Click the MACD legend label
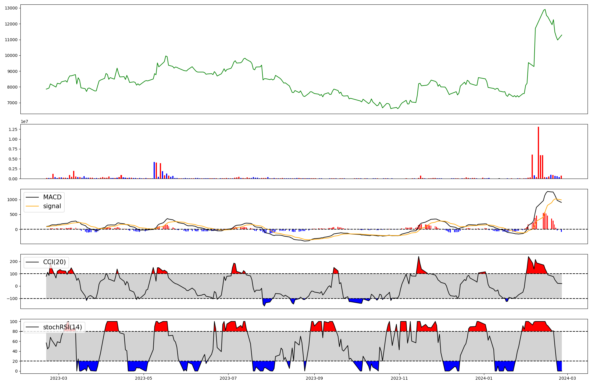592x385 pixels. click(52, 197)
